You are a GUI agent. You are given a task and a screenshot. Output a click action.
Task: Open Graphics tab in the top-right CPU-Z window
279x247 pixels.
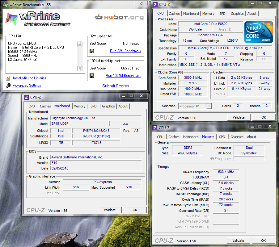(237, 14)
